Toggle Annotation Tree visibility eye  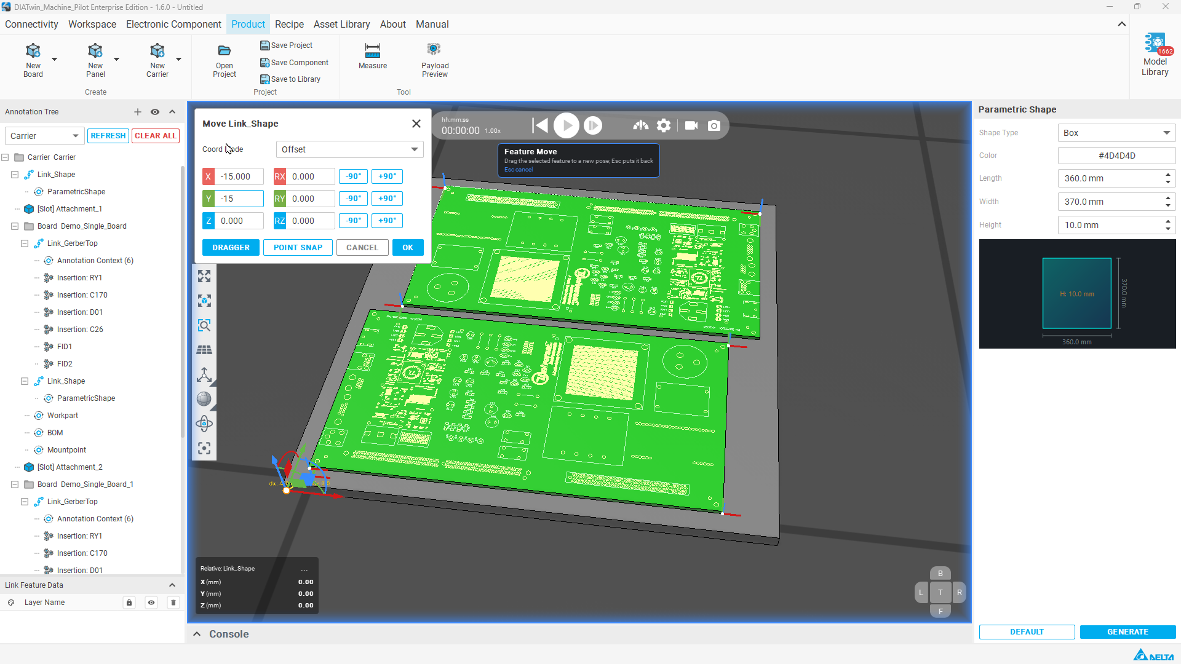pyautogui.click(x=155, y=112)
